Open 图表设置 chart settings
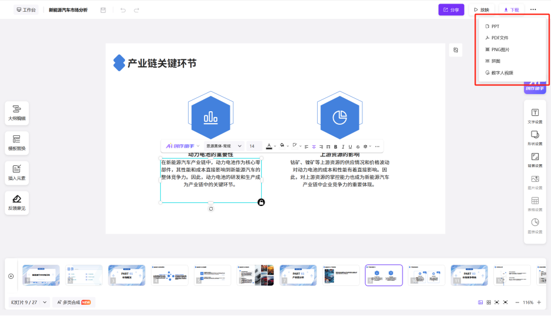Screen dimensions: 551x316 coord(535,226)
